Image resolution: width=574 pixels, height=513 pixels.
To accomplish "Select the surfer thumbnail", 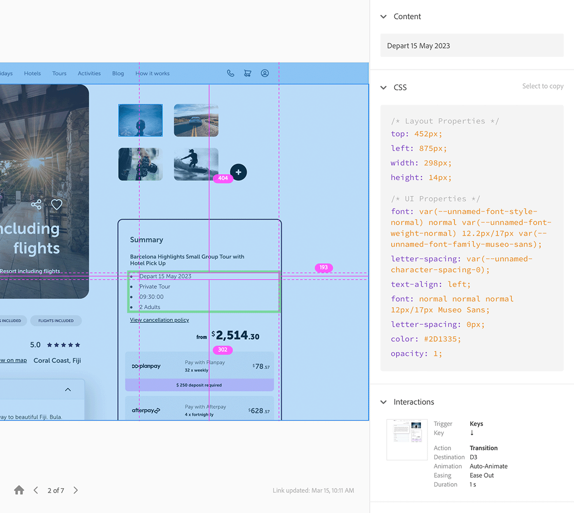I will pyautogui.click(x=196, y=164).
